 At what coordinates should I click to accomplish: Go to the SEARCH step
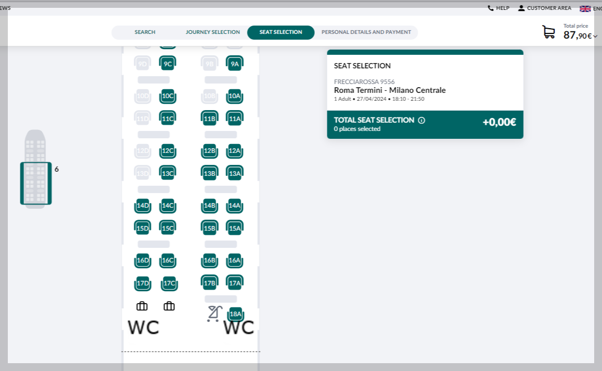pos(145,32)
